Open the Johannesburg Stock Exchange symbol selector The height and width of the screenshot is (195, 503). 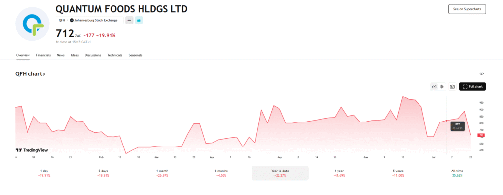(89, 20)
